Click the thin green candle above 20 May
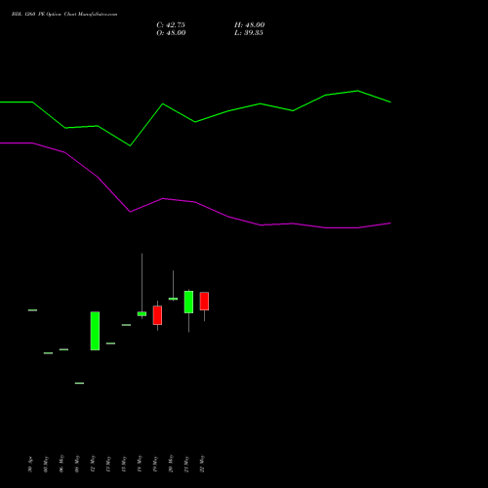488x488 pixels. tap(173, 299)
